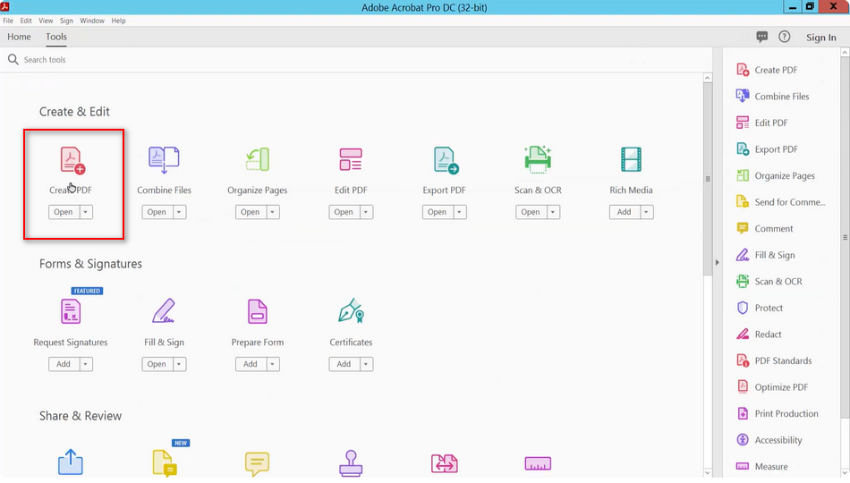Click Send for Comments in the right sidebar
The image size is (850, 483).
(780, 202)
